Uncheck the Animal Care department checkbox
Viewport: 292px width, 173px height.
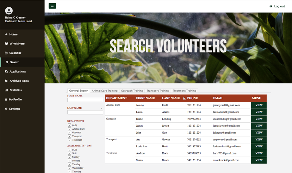(x=69, y=129)
